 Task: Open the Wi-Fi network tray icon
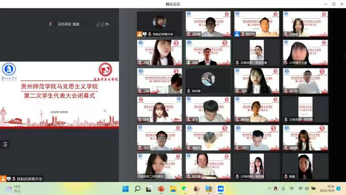(300, 188)
